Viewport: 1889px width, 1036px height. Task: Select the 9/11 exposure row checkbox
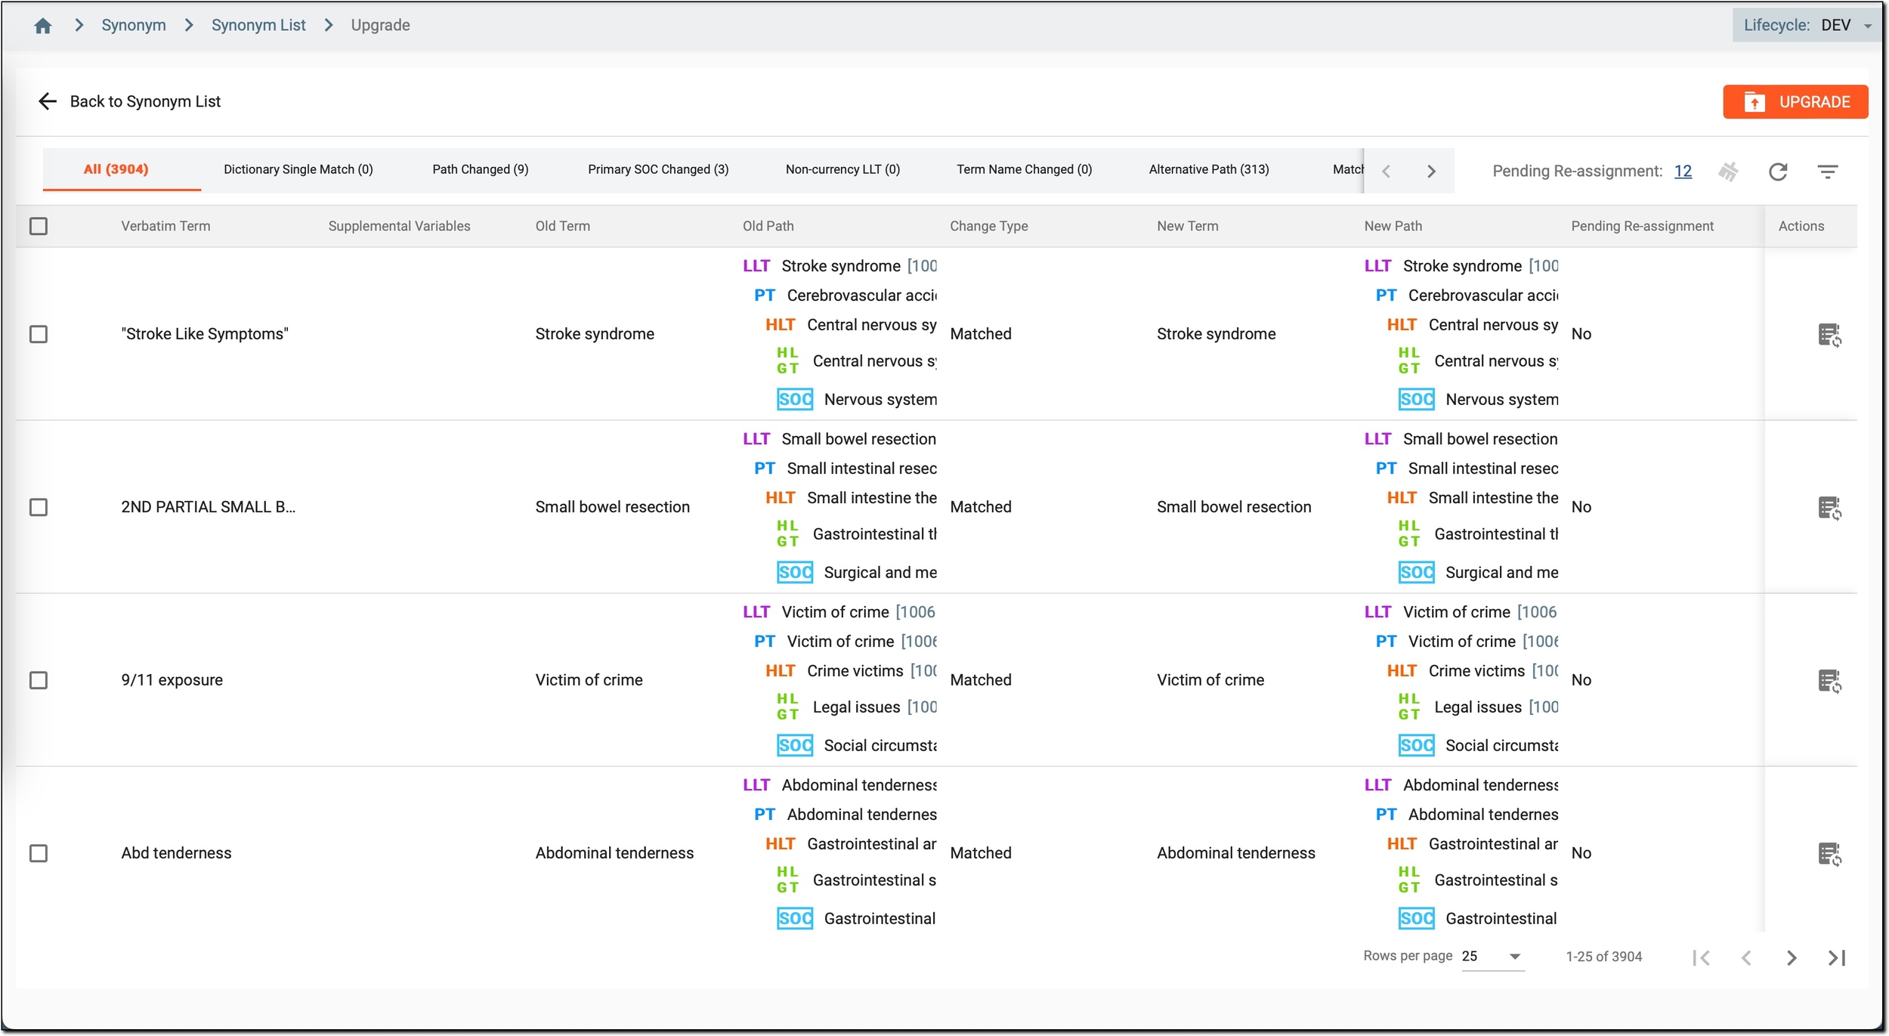pyautogui.click(x=39, y=680)
